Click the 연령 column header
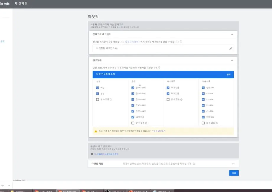272x192 pixels. [133, 81]
